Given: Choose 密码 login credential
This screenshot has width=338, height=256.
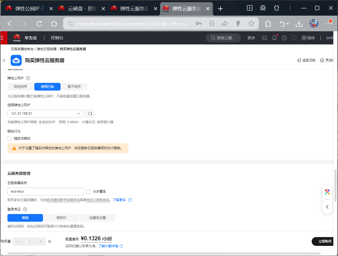Looking at the screenshot, I should (x=25, y=218).
